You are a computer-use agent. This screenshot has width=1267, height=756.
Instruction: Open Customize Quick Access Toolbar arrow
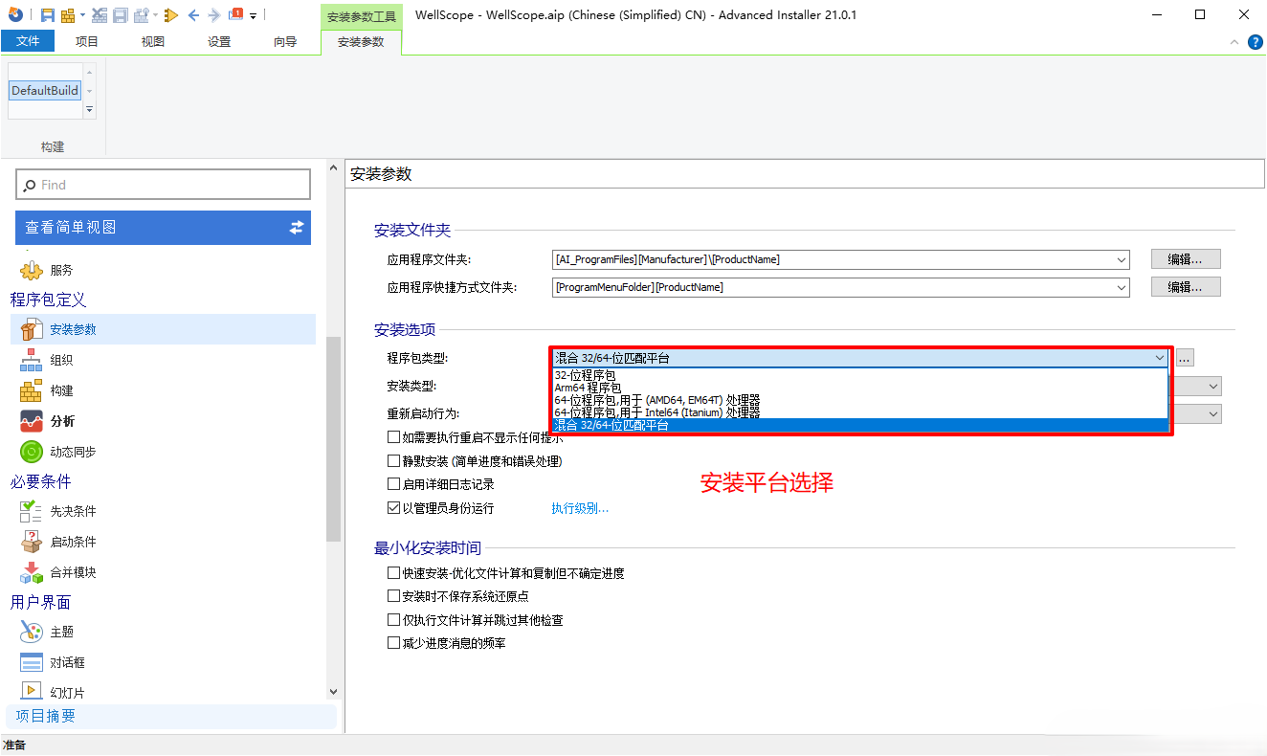tap(253, 16)
